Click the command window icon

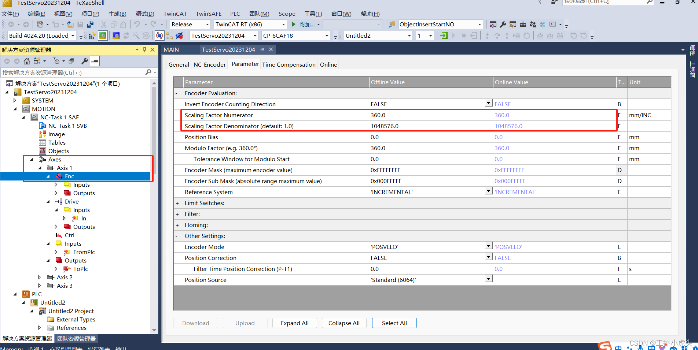(x=553, y=25)
